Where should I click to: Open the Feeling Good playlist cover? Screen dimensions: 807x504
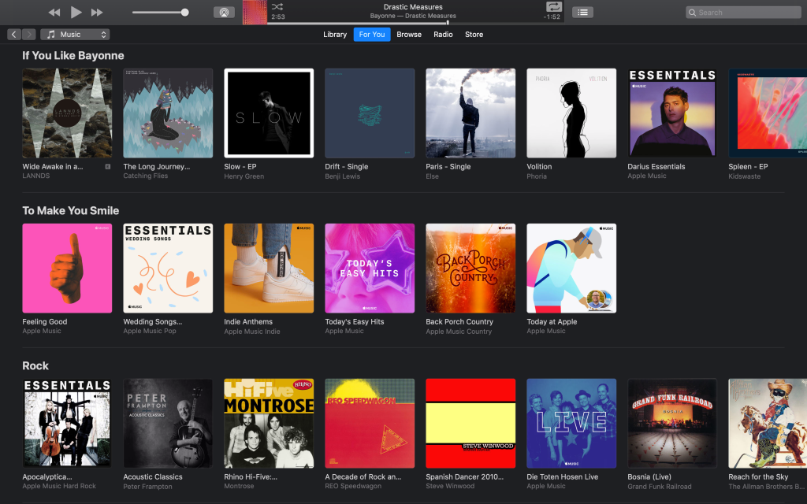[x=67, y=268]
